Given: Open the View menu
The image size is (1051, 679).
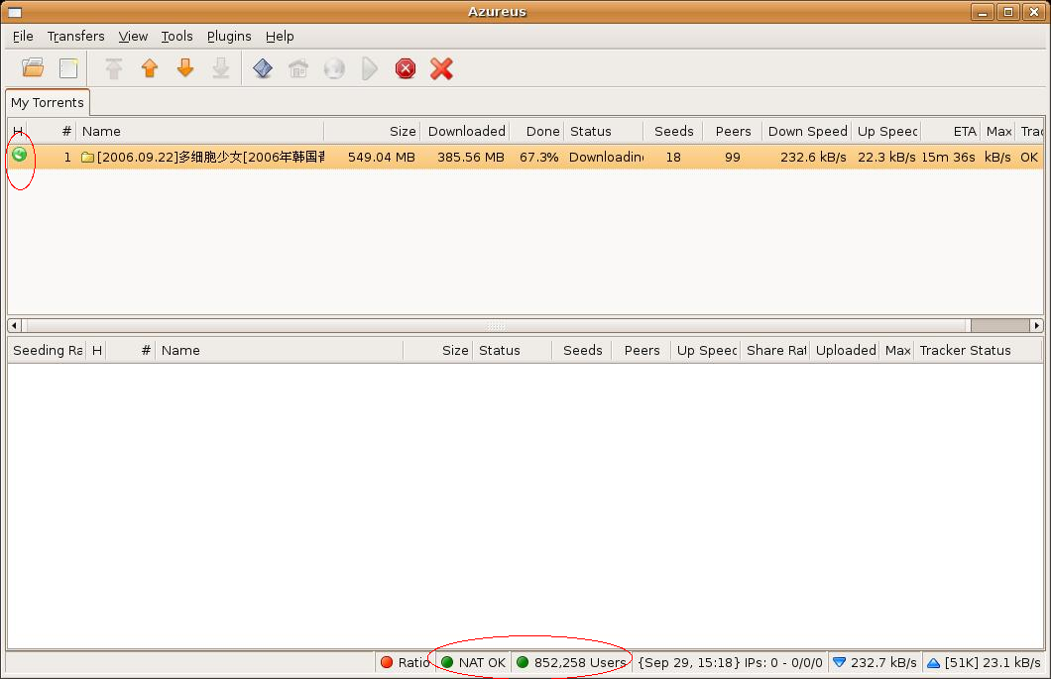Looking at the screenshot, I should [133, 37].
